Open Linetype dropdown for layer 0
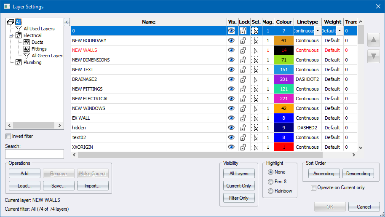 coord(317,31)
